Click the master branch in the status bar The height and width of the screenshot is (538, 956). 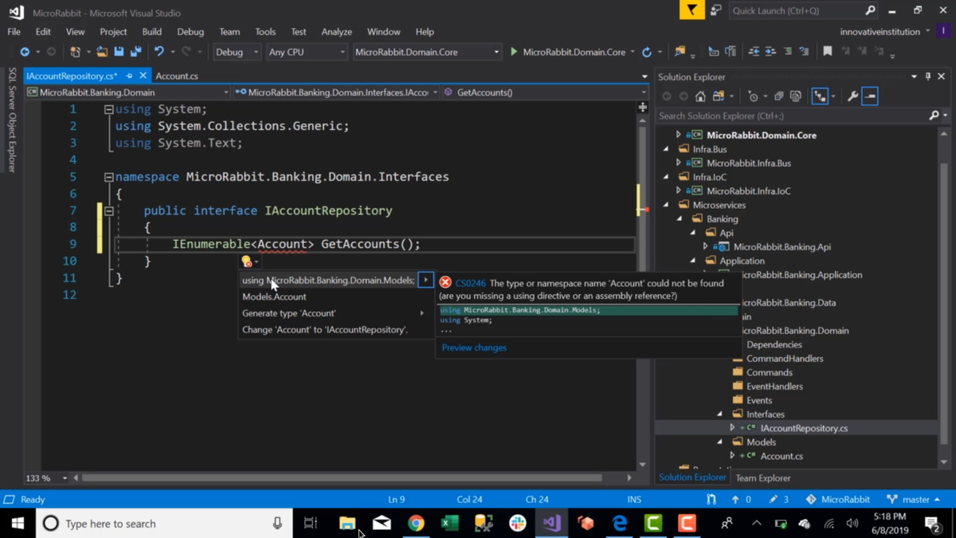914,500
